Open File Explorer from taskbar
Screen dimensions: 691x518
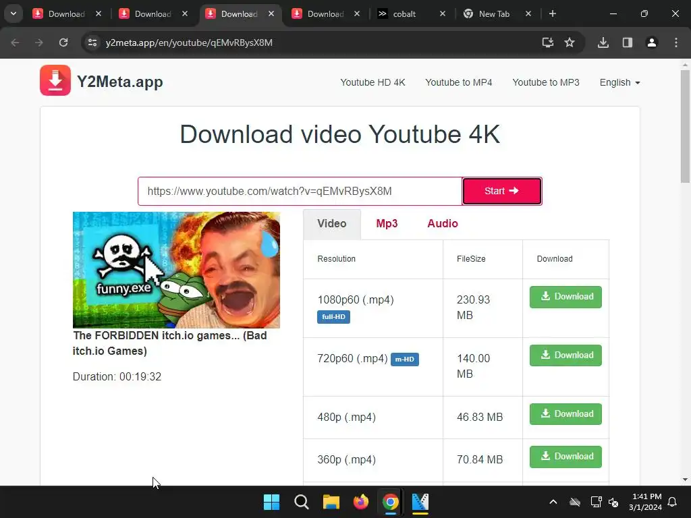pos(331,502)
